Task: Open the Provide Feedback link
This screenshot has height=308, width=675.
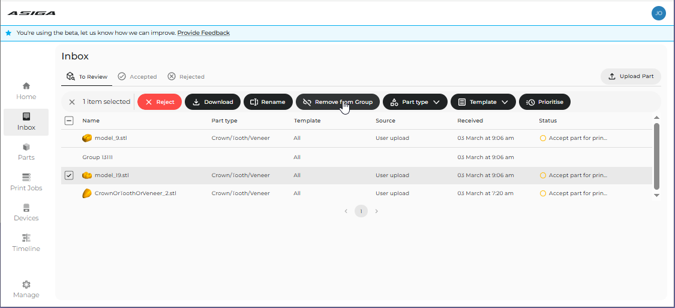Action: pyautogui.click(x=203, y=33)
